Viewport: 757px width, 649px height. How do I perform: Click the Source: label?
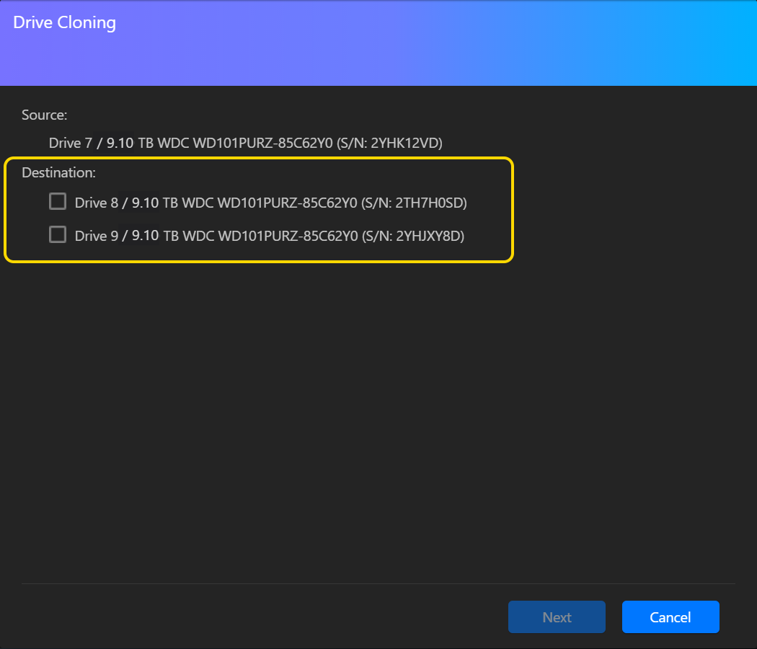tap(45, 115)
